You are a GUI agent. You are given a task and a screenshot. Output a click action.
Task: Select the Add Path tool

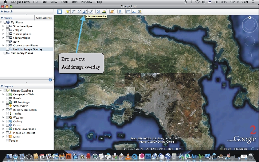click(79, 11)
